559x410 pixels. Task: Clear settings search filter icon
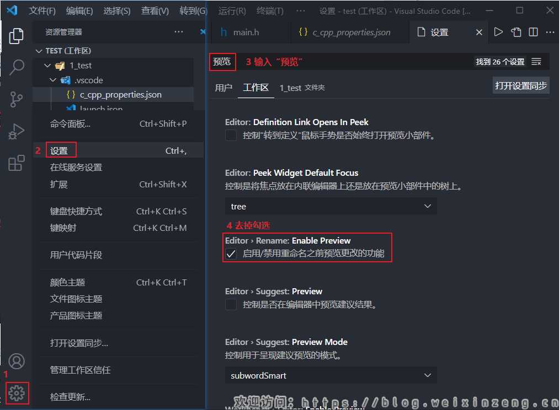coord(536,62)
